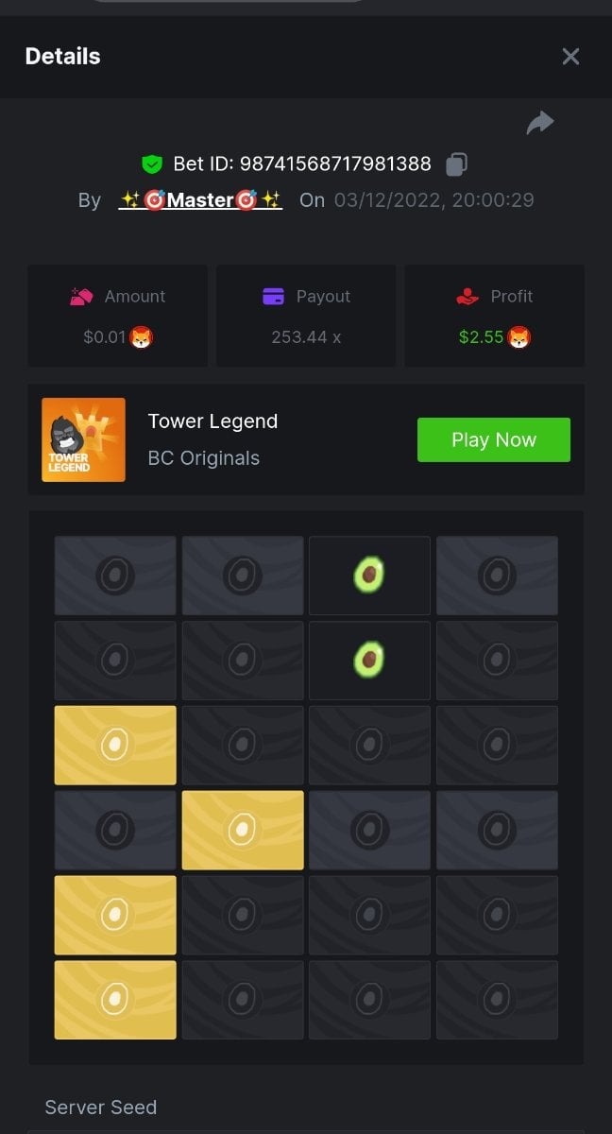
Task: Click the Shiba coin icon beside Amount
Action: [x=141, y=337]
